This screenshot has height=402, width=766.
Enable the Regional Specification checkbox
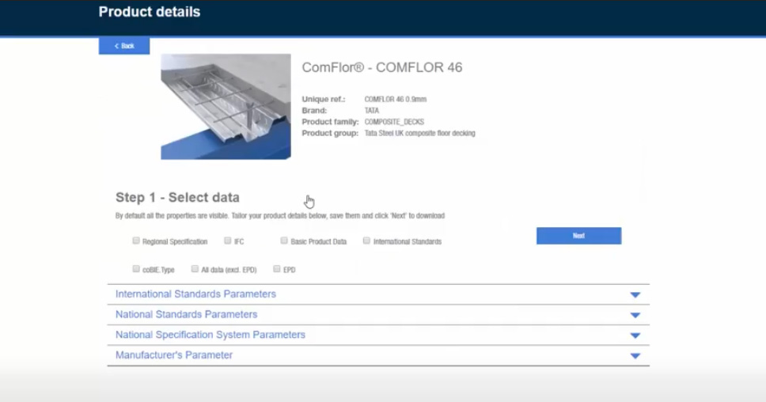click(x=136, y=241)
